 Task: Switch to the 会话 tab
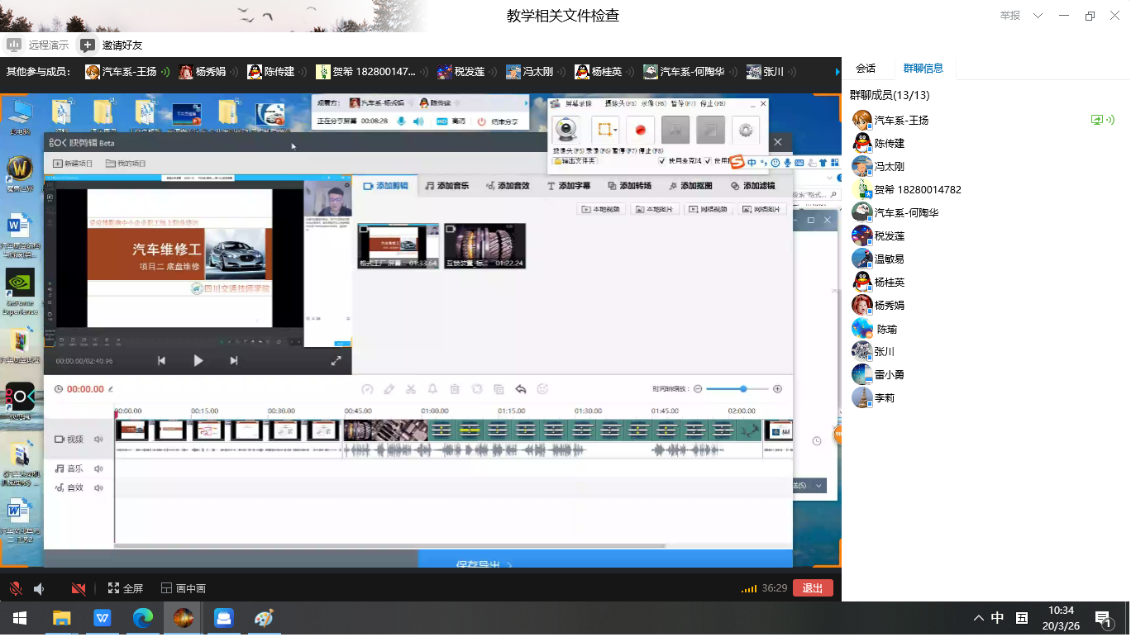click(865, 69)
